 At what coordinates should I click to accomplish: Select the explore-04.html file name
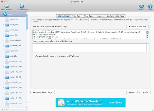point(16,93)
